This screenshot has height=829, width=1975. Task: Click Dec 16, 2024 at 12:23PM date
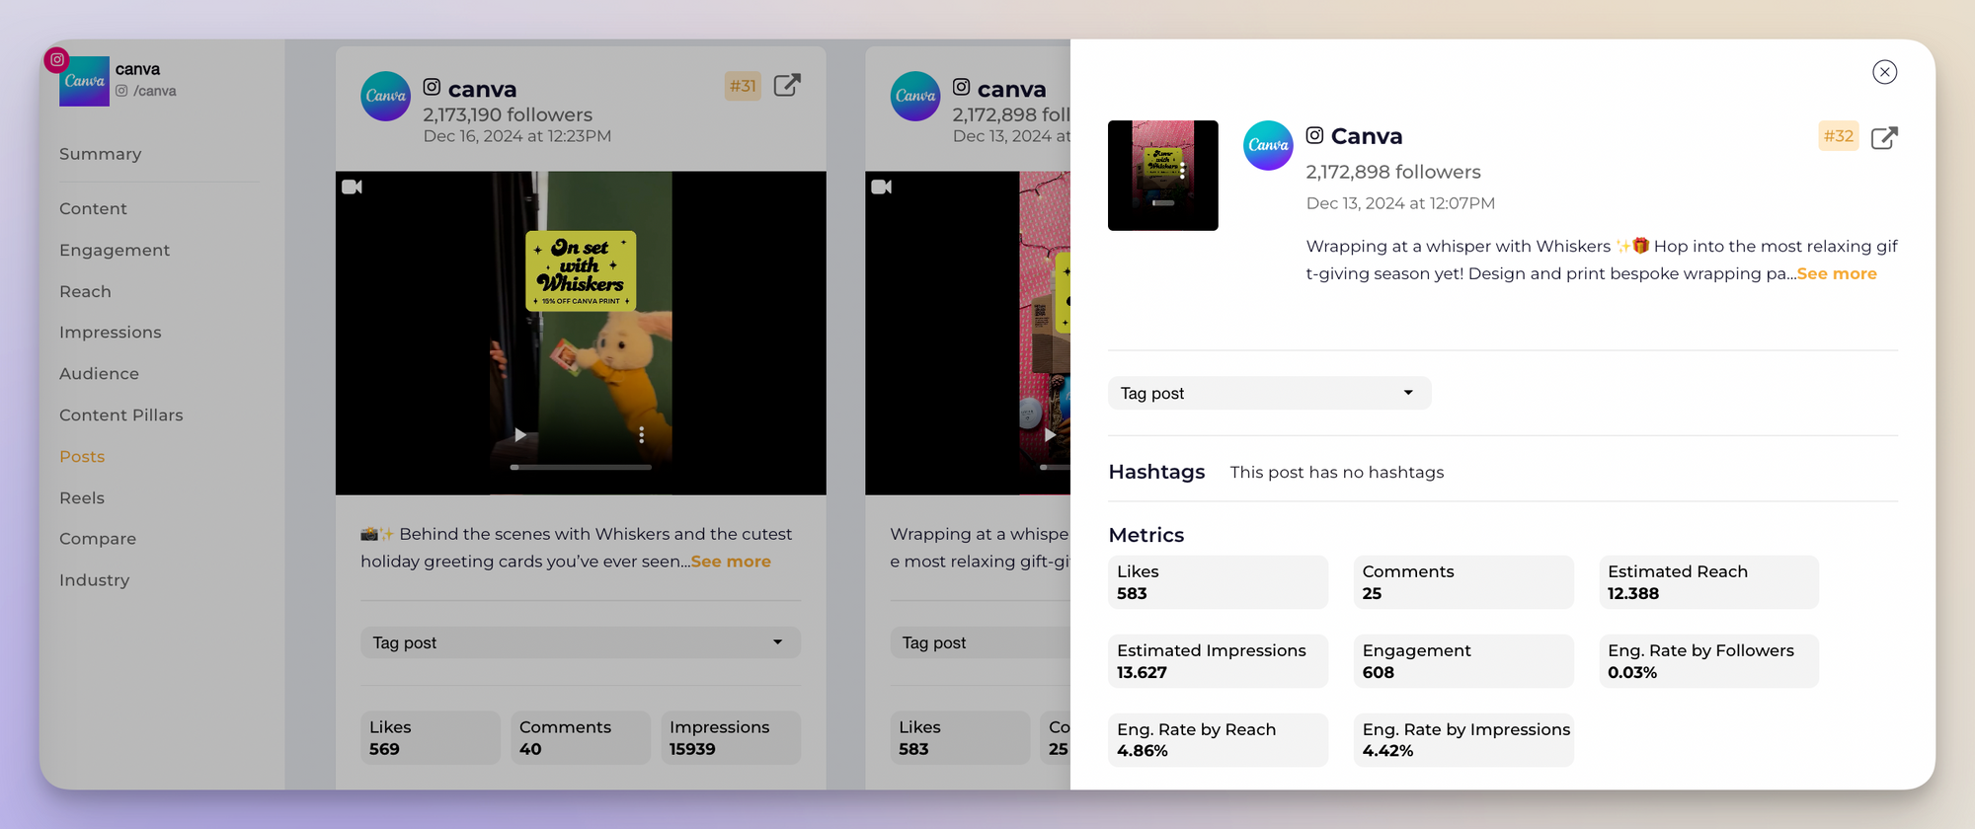click(517, 136)
